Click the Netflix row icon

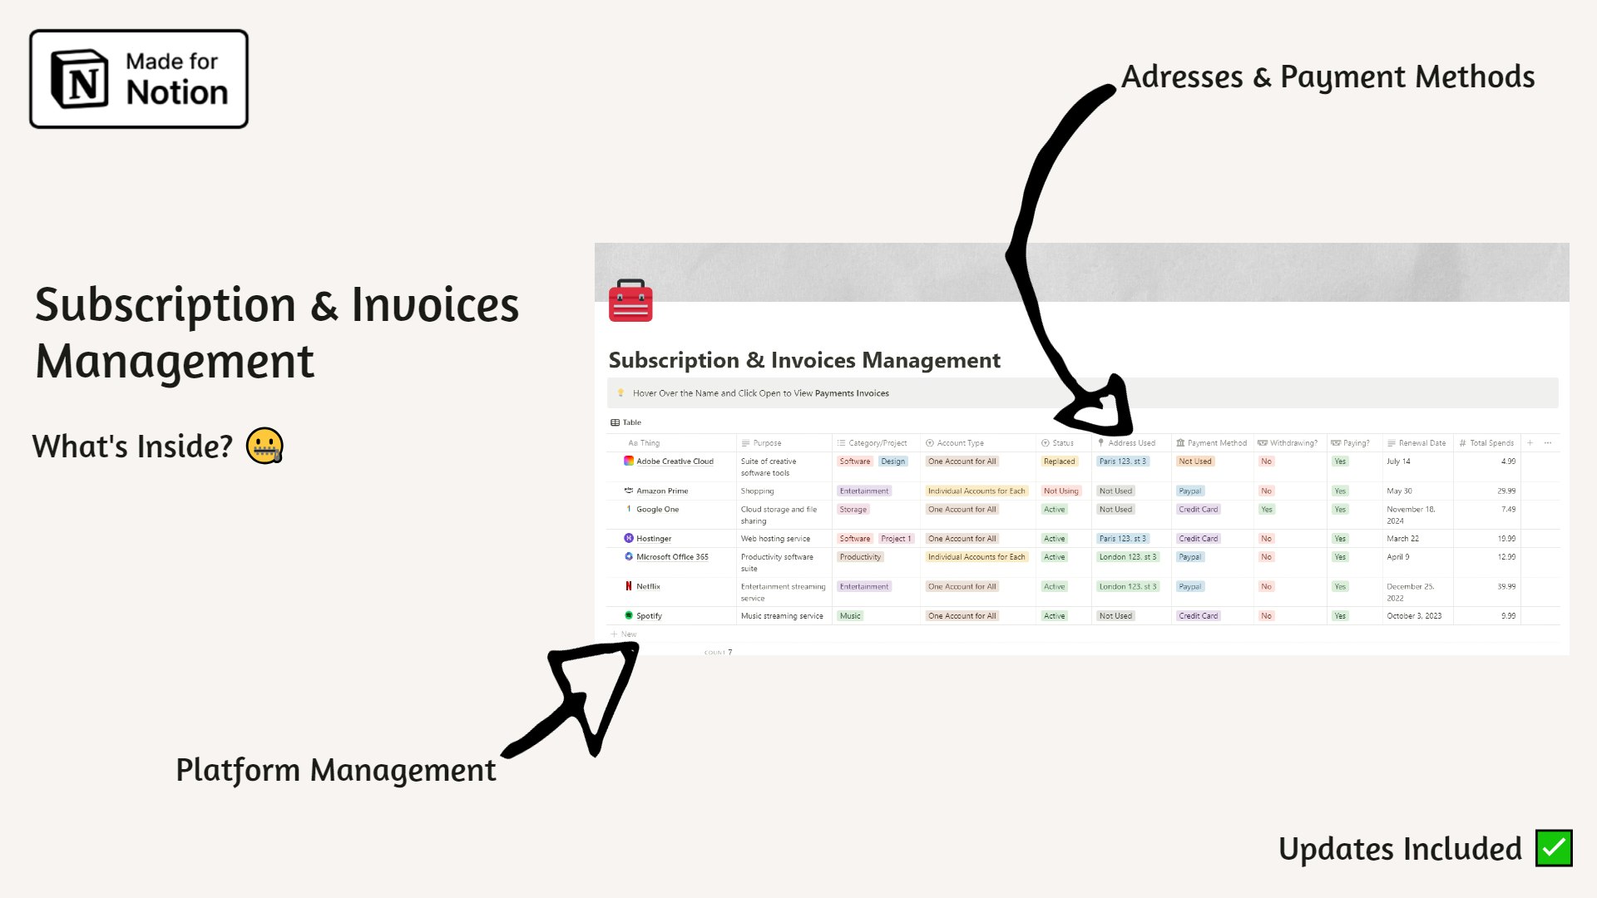tap(629, 586)
